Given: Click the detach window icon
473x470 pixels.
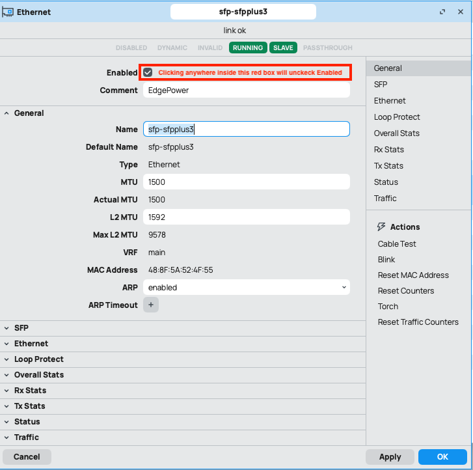Looking at the screenshot, I should click(442, 12).
